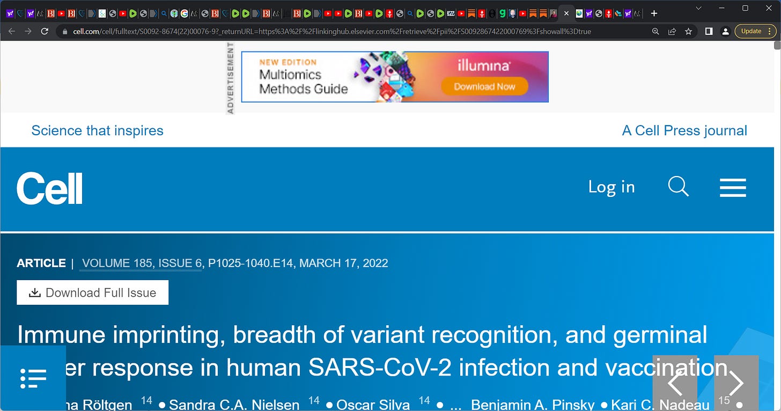Image resolution: width=781 pixels, height=411 pixels.
Task: Go back to the previous page
Action: pyautogui.click(x=11, y=31)
